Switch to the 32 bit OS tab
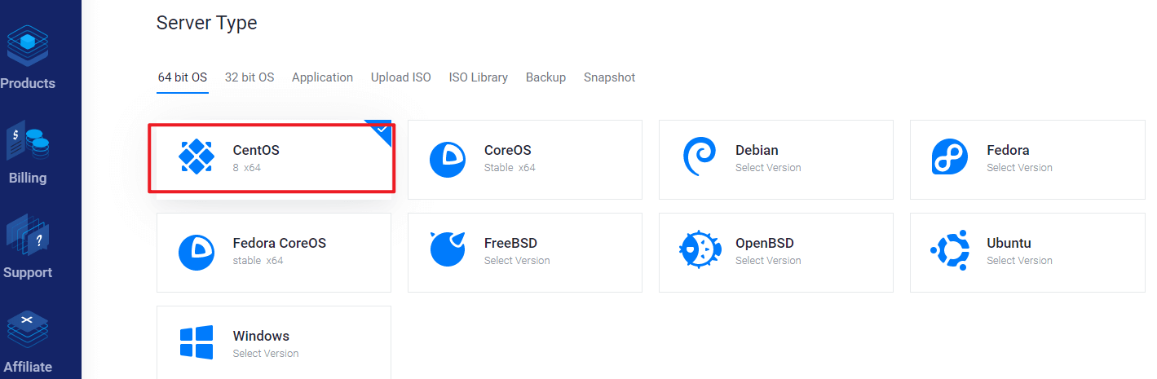This screenshot has height=379, width=1157. 250,77
